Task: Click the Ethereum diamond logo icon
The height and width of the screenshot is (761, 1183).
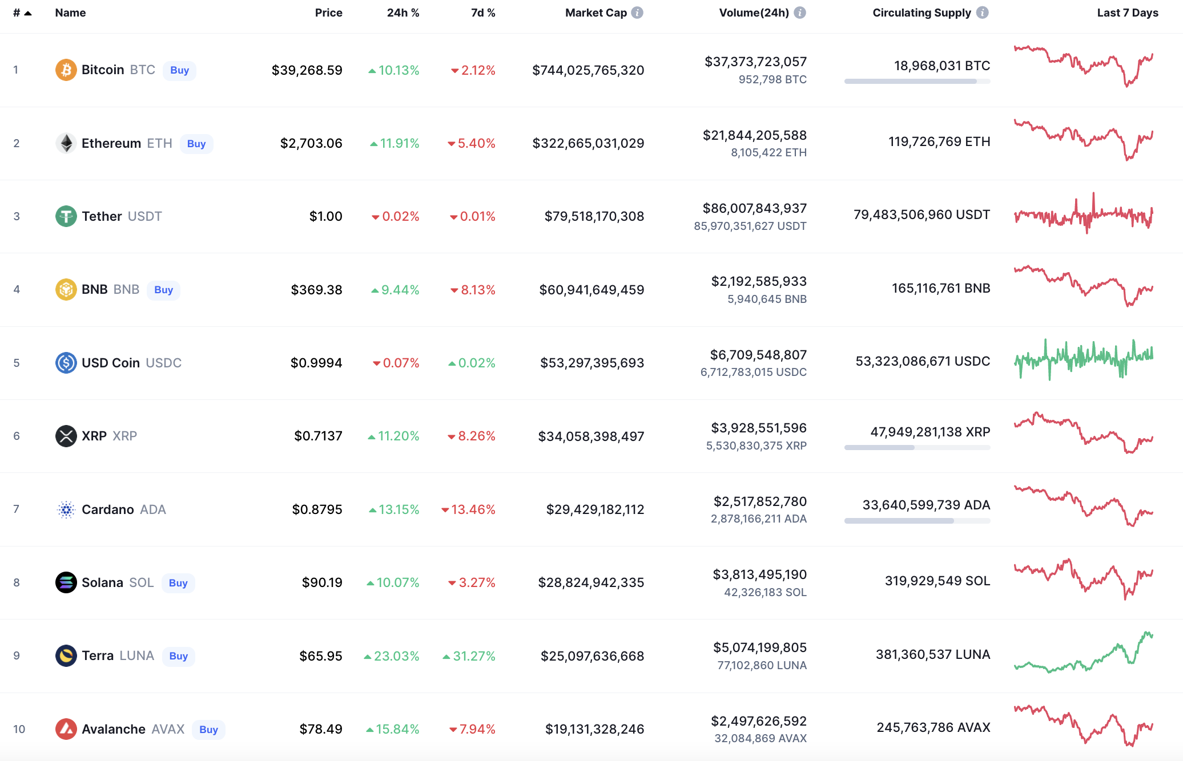Action: coord(66,143)
